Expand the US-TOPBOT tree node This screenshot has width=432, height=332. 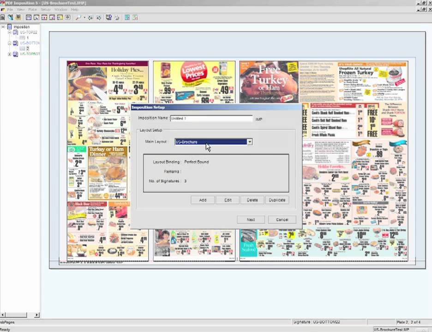click(x=9, y=54)
